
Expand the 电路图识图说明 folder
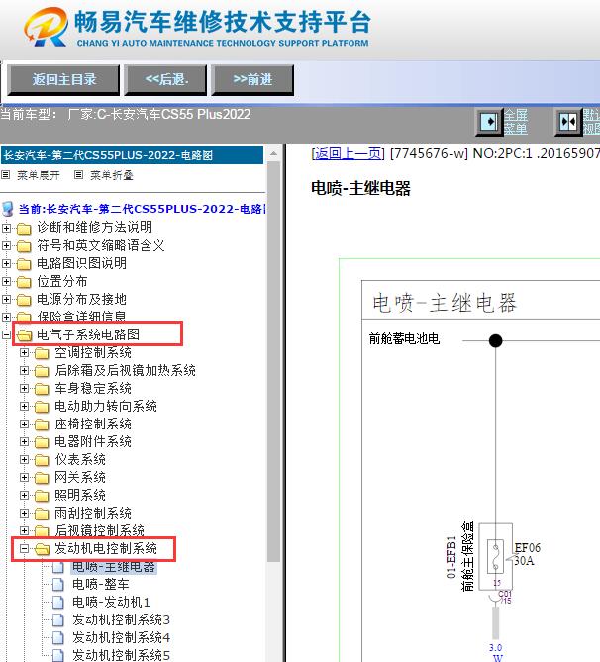coord(6,263)
